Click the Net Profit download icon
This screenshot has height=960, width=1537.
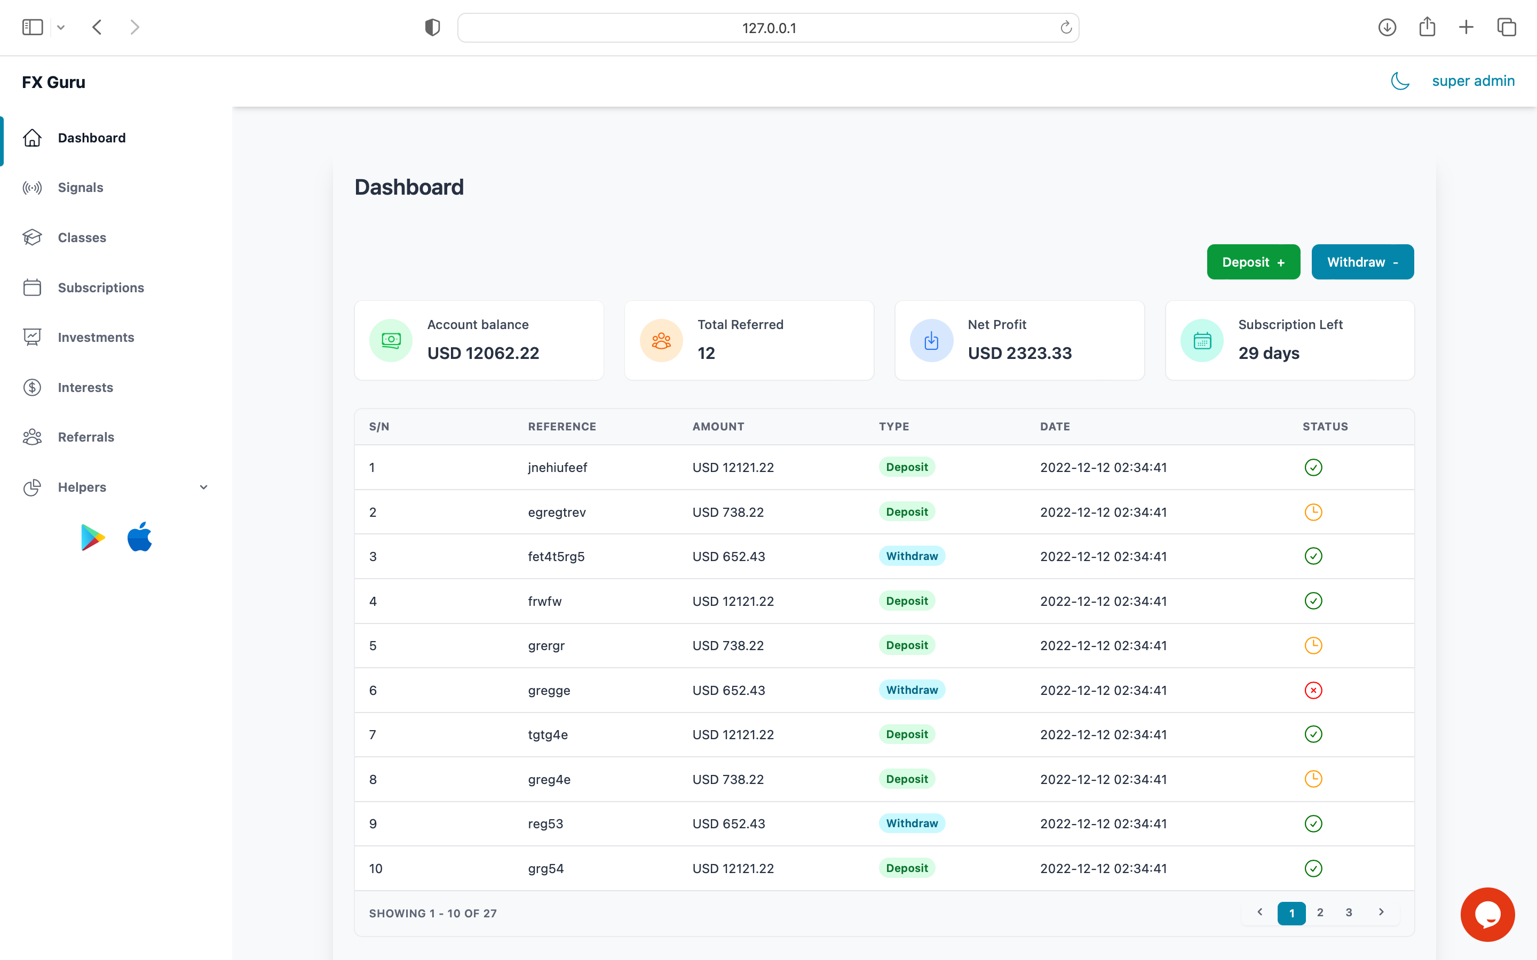click(931, 340)
